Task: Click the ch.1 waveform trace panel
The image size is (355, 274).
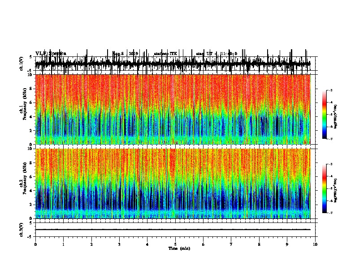Action: (x=175, y=64)
